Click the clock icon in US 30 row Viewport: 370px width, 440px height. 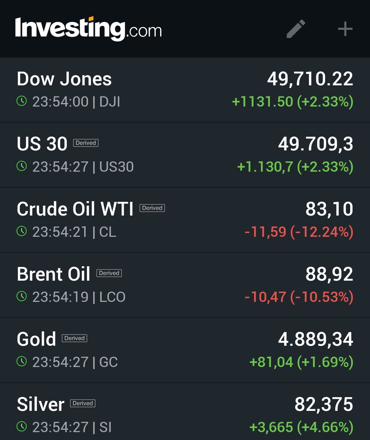tap(22, 166)
